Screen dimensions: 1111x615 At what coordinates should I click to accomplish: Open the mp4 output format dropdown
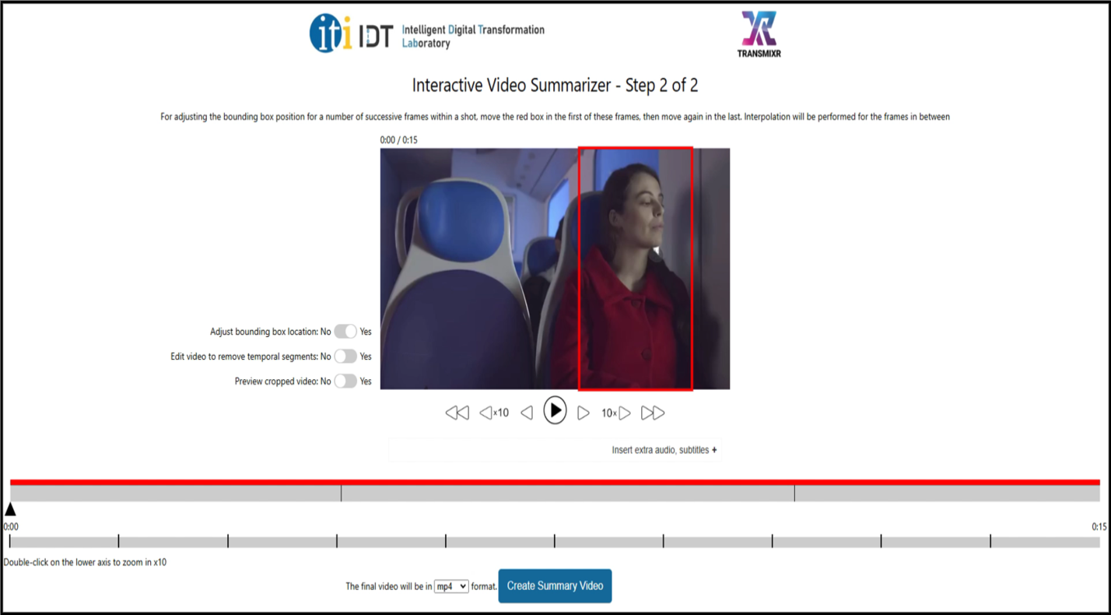pyautogui.click(x=451, y=586)
